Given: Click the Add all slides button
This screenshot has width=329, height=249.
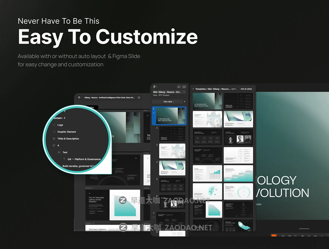Looking at the screenshot, I should pos(246,89).
